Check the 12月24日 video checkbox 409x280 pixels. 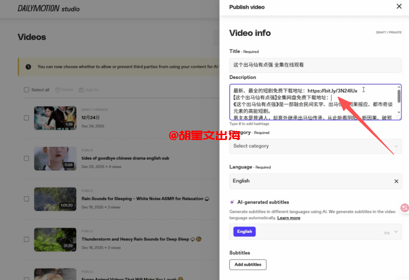click(26, 118)
